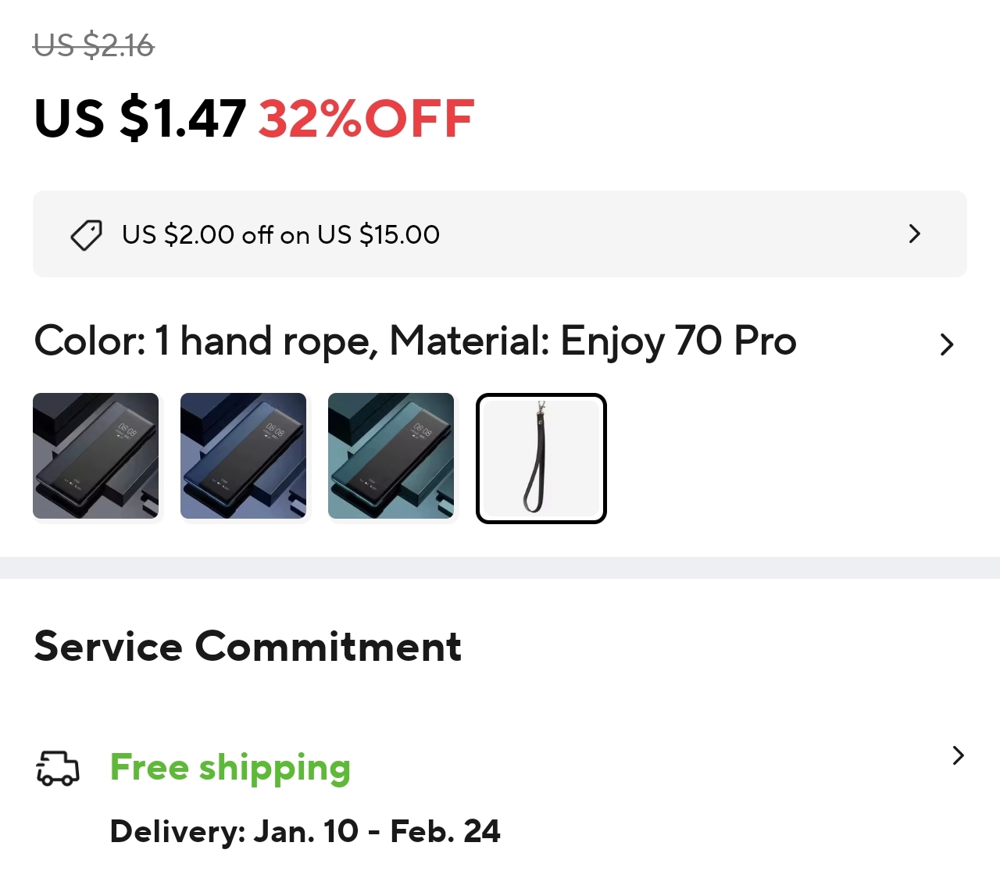Tap the Service Commitment heading

click(248, 647)
